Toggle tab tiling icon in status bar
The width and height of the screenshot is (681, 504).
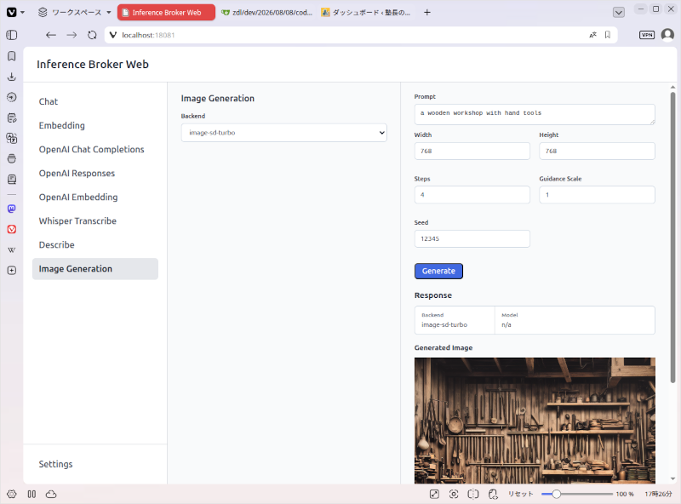[x=31, y=494]
